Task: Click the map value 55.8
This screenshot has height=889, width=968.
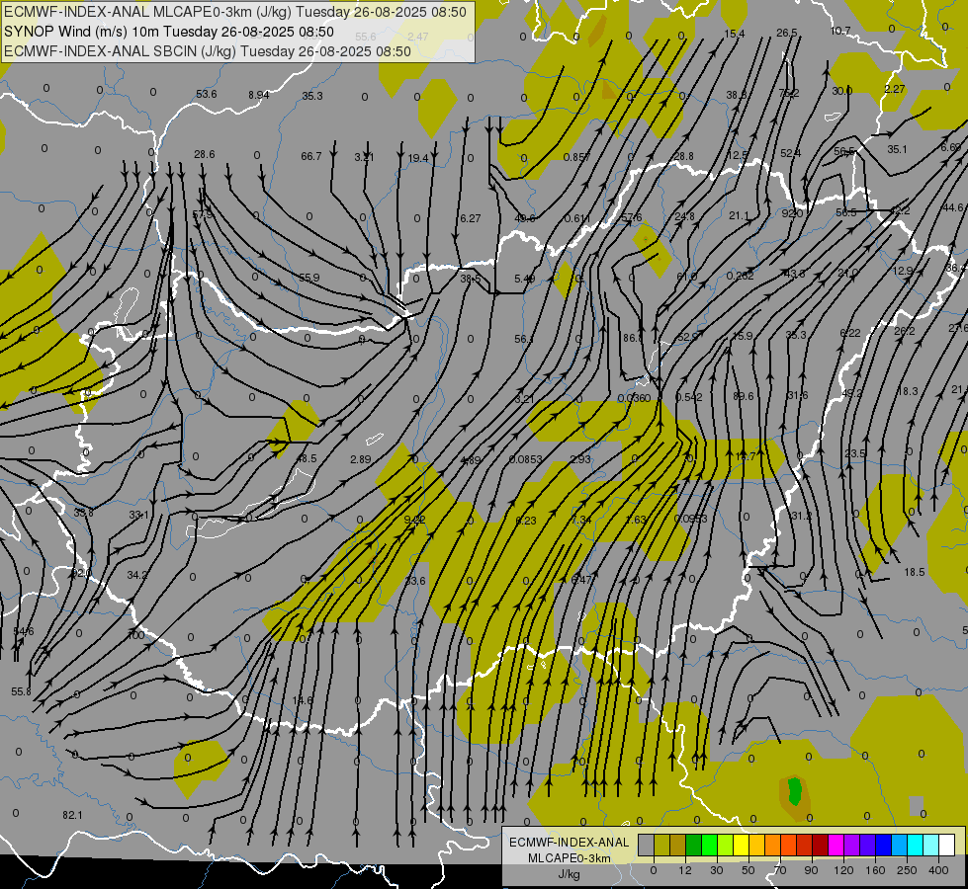Action: (x=21, y=691)
